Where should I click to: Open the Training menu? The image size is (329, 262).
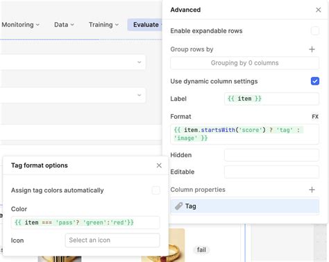tap(103, 24)
